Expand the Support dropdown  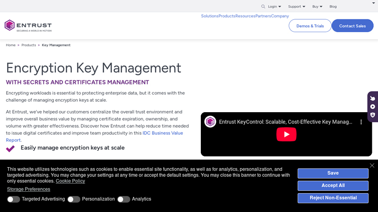coord(297,7)
